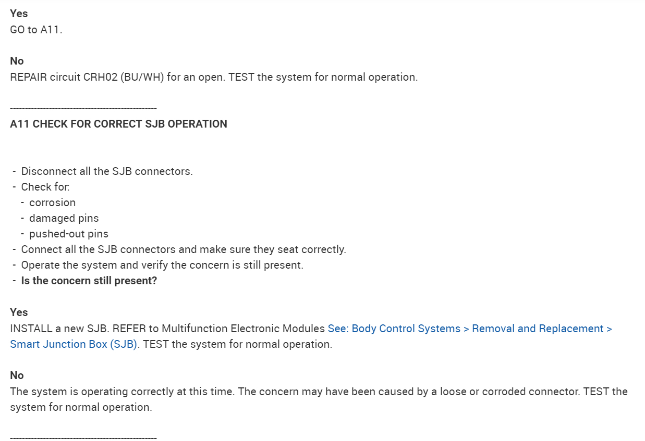645x441 pixels.
Task: Click the dashed separator at the page bottom
Action: 83,438
